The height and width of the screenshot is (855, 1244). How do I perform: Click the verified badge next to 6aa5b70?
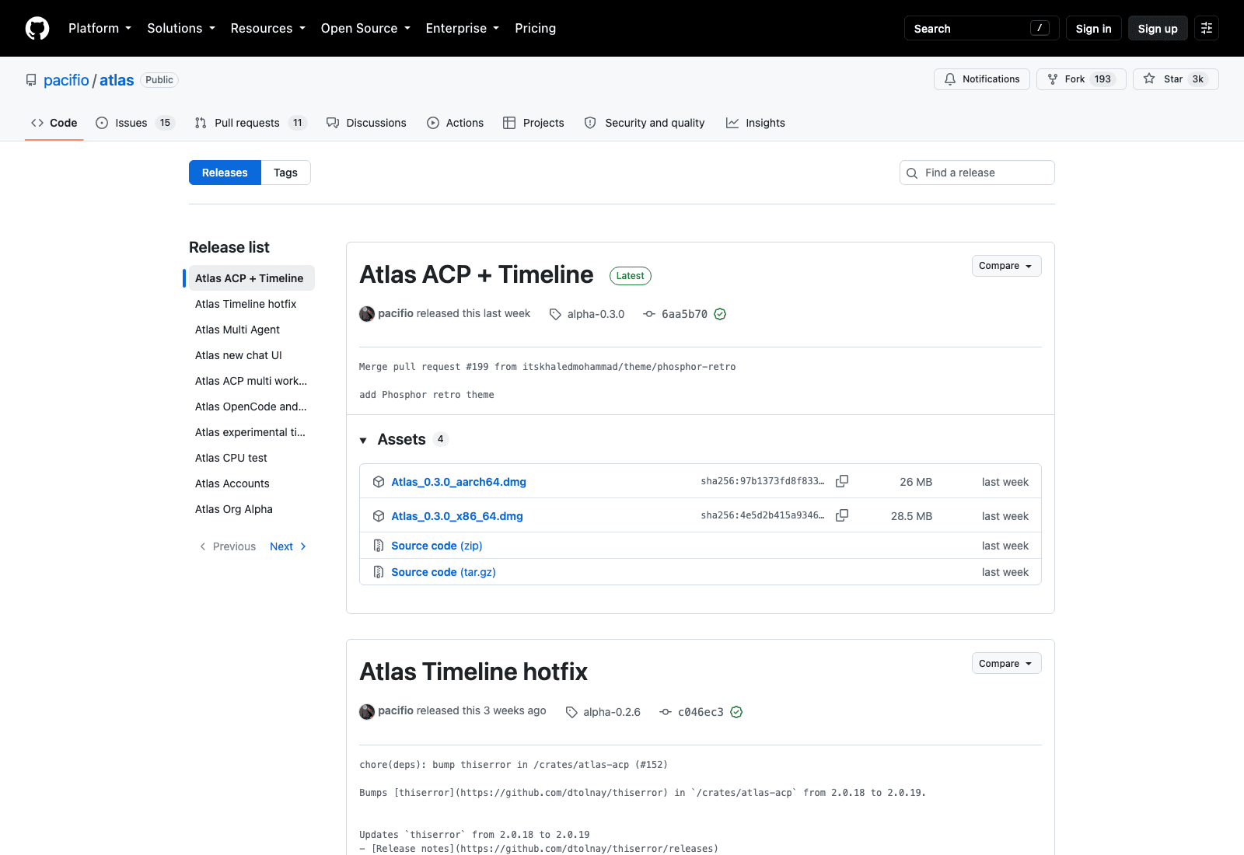[720, 314]
